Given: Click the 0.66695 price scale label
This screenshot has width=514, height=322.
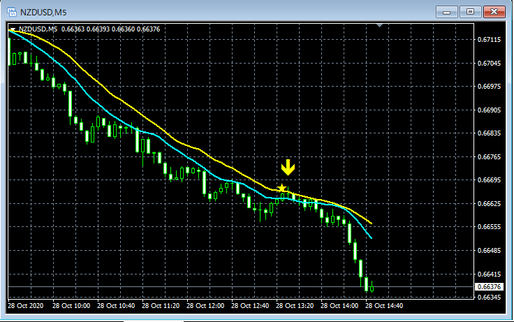Looking at the screenshot, I should [489, 180].
